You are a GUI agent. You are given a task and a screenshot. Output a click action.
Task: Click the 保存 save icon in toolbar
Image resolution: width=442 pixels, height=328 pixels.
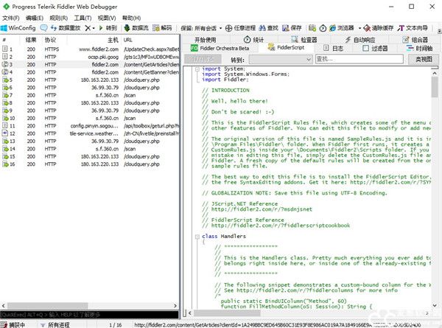tap(286, 28)
